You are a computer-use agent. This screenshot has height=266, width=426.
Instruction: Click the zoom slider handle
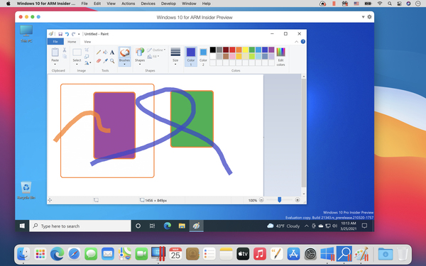tap(279, 200)
